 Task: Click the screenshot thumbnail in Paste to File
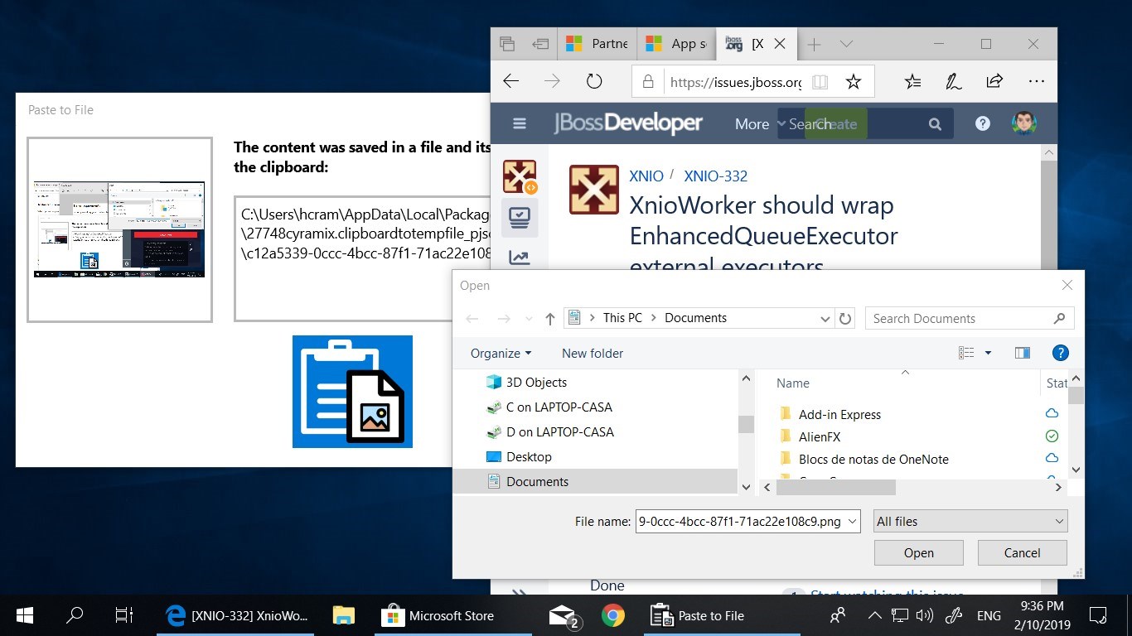(119, 229)
